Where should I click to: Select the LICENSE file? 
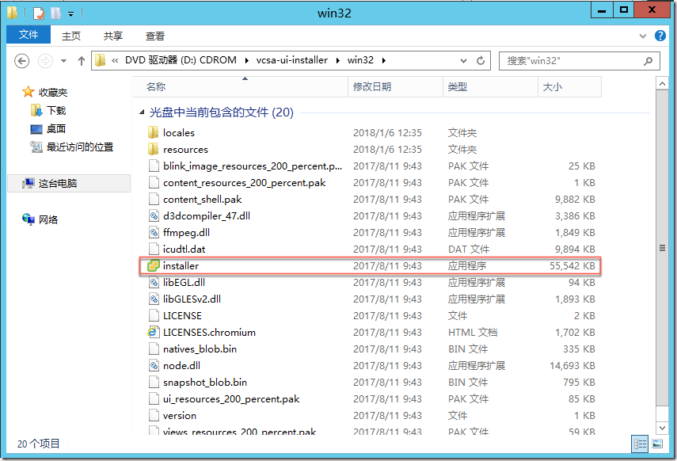[x=182, y=316]
